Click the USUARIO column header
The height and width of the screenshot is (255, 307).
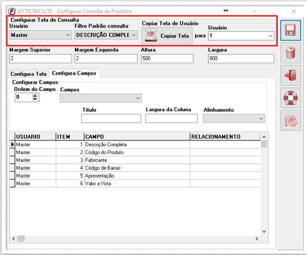(x=36, y=137)
